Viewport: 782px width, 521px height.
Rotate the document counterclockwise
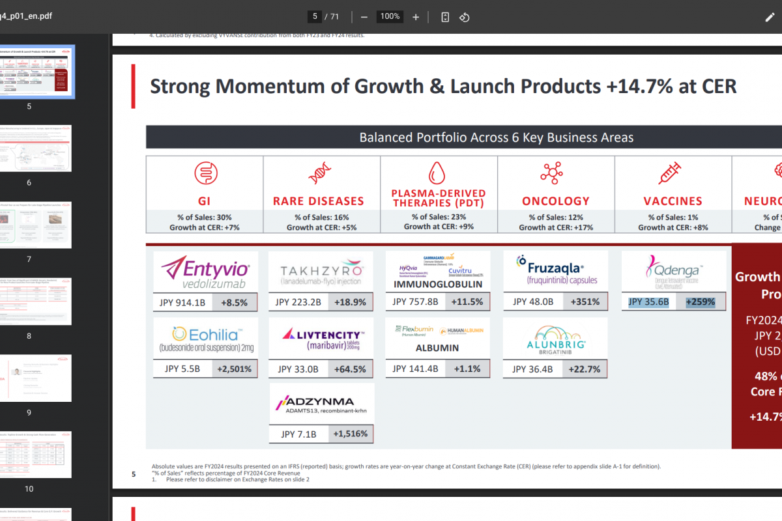pyautogui.click(x=465, y=17)
